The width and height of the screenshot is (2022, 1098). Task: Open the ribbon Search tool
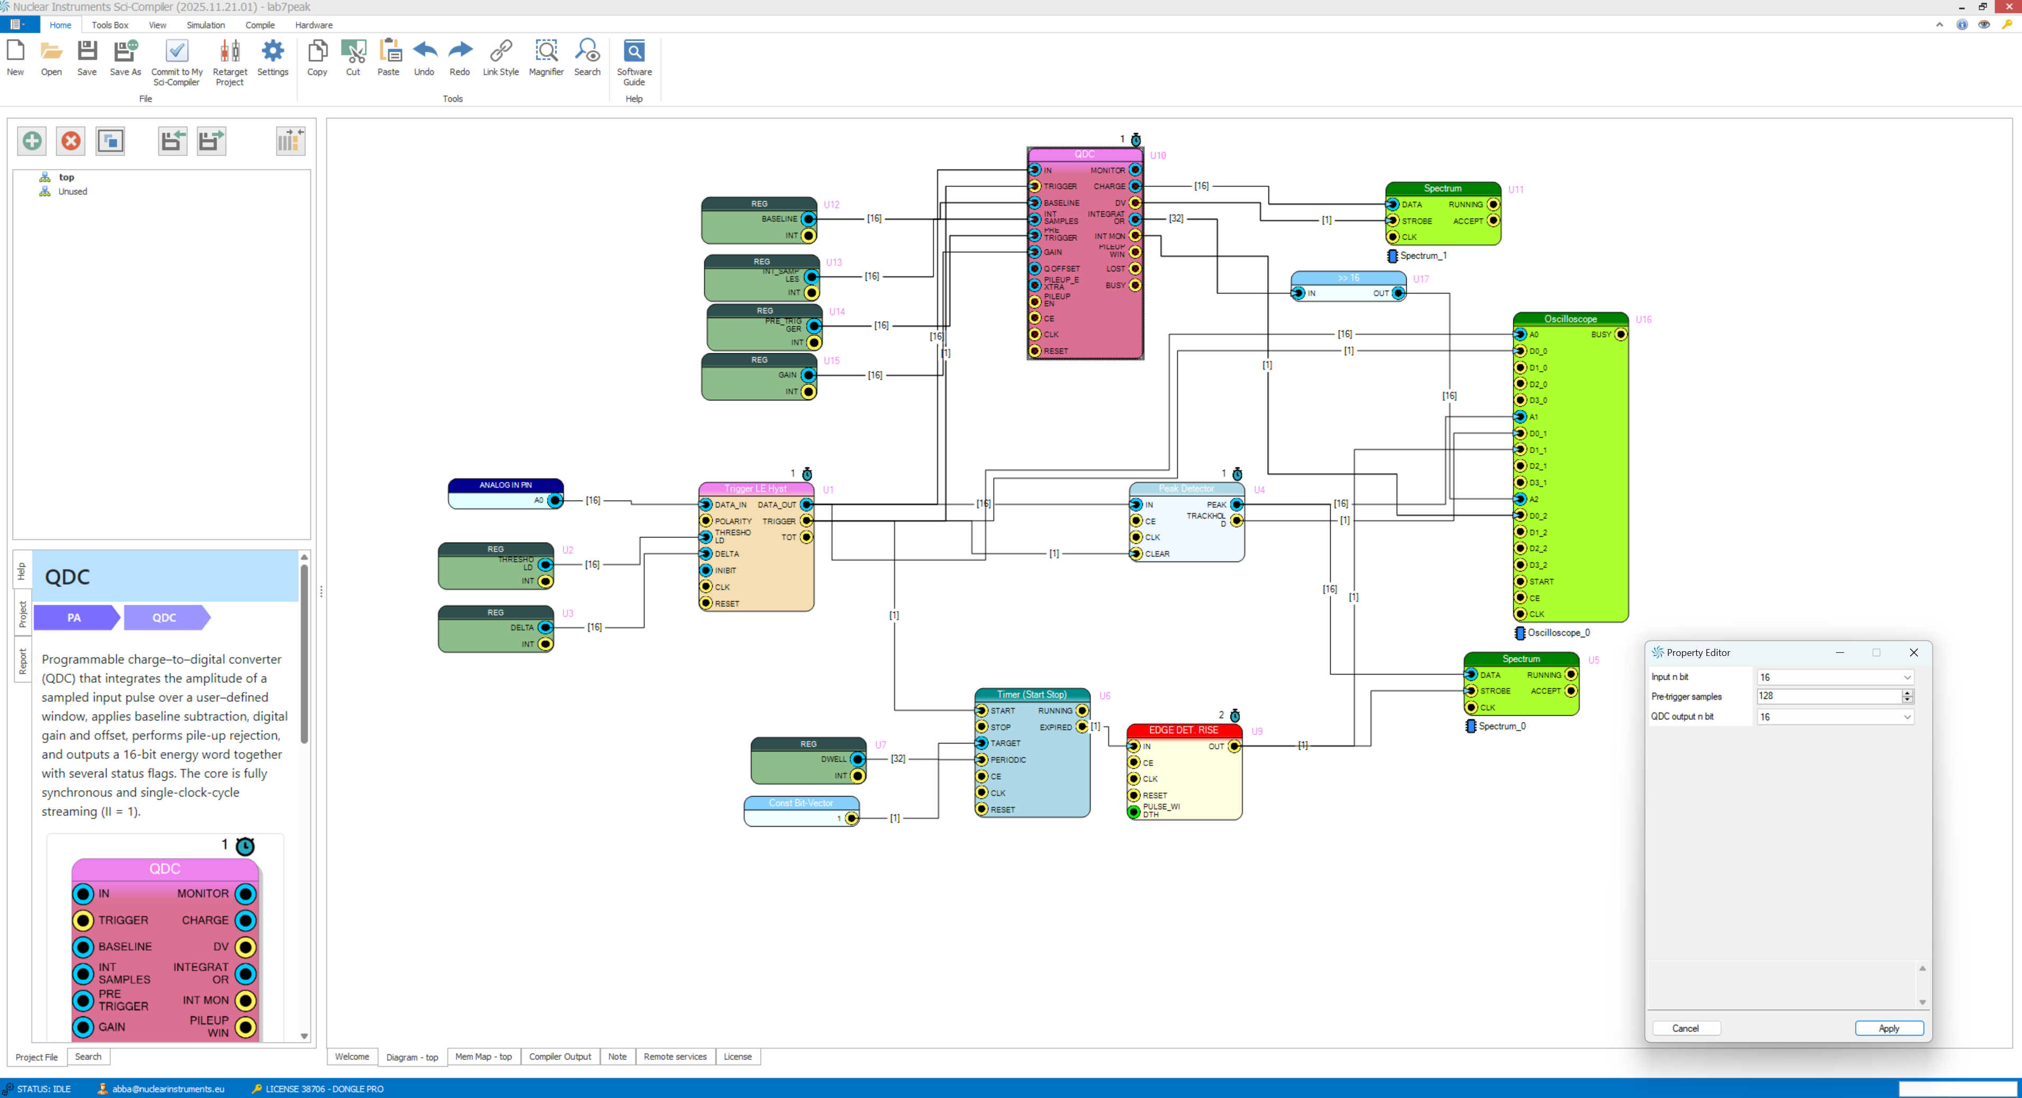pos(587,58)
